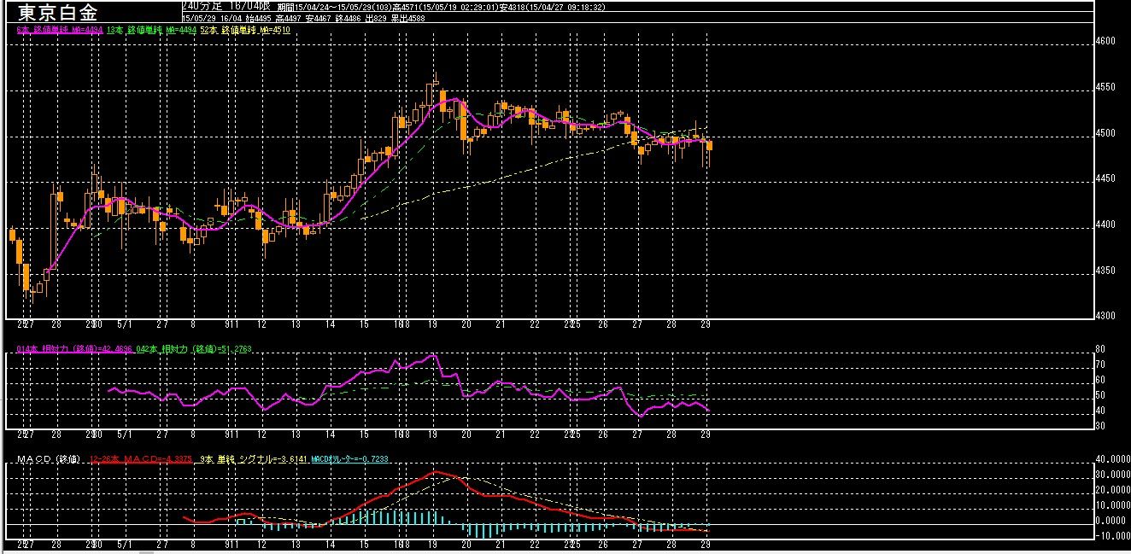Image resolution: width=1131 pixels, height=554 pixels.
Task: Click the 240分足 16/04限 timeframe label
Action: [226, 5]
